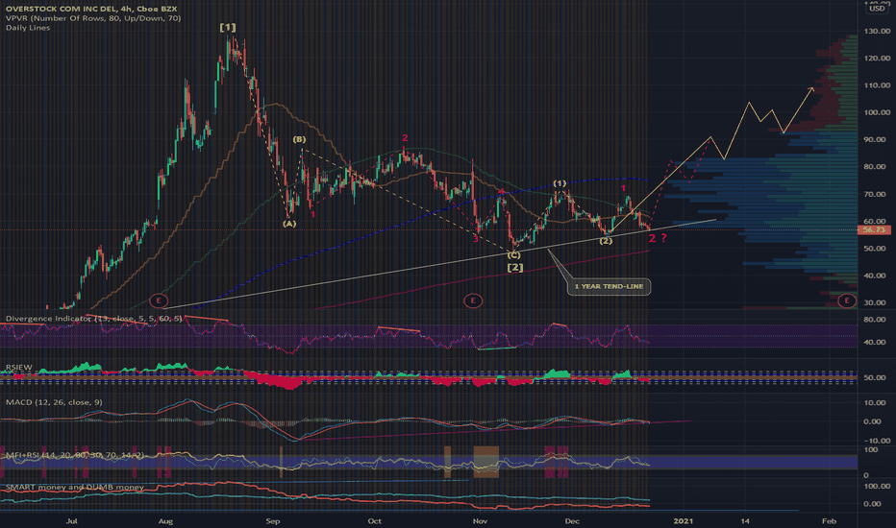Click the Oct label on time axis

[x=374, y=521]
